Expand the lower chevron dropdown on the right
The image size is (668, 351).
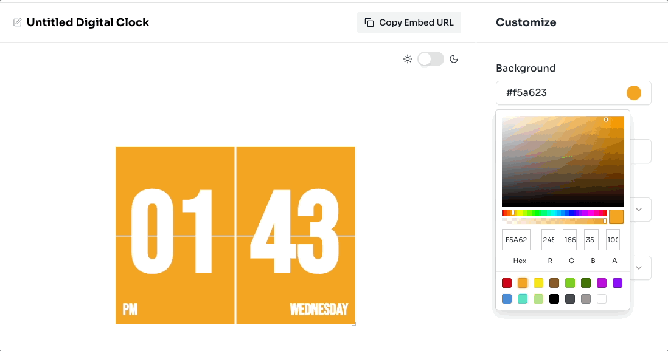click(639, 267)
